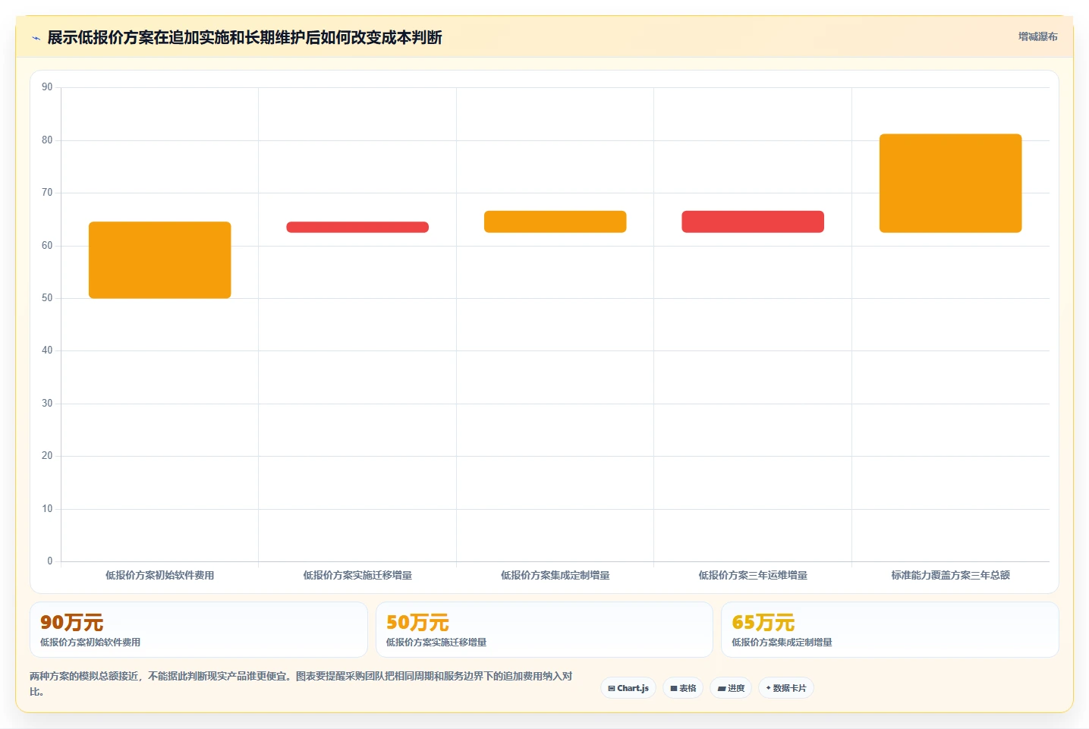
Task: Click the Chart.js chip
Action: (628, 688)
